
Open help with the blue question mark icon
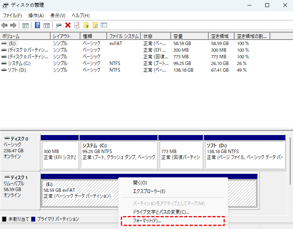pos(38,25)
